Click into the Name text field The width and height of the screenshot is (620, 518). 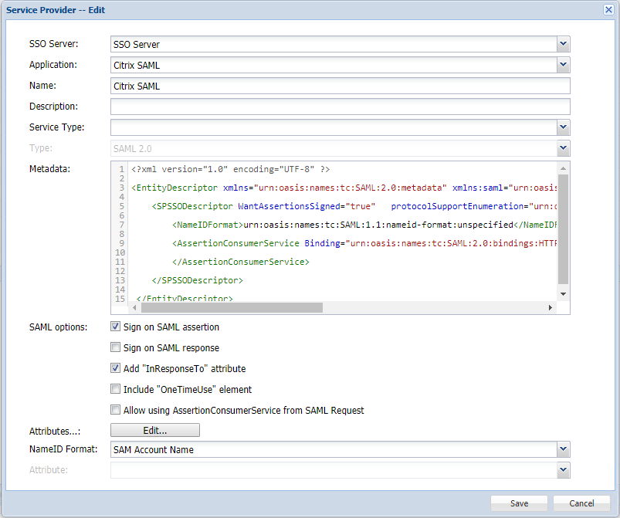click(x=340, y=86)
